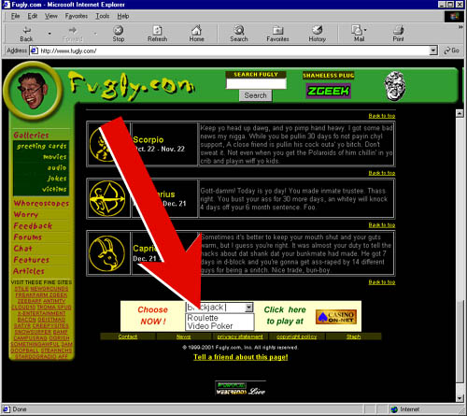The width and height of the screenshot is (467, 416).
Task: Open the Favorites toolbar icon
Action: (277, 30)
